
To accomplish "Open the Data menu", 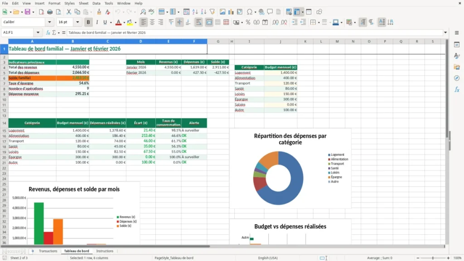I will coord(96,3).
